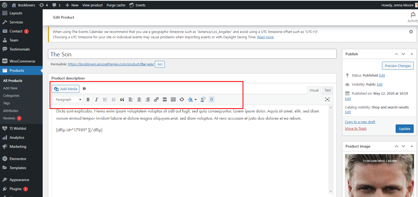The height and width of the screenshot is (197, 418).
Task: Collapse the Publish panel
Action: coord(412,54)
